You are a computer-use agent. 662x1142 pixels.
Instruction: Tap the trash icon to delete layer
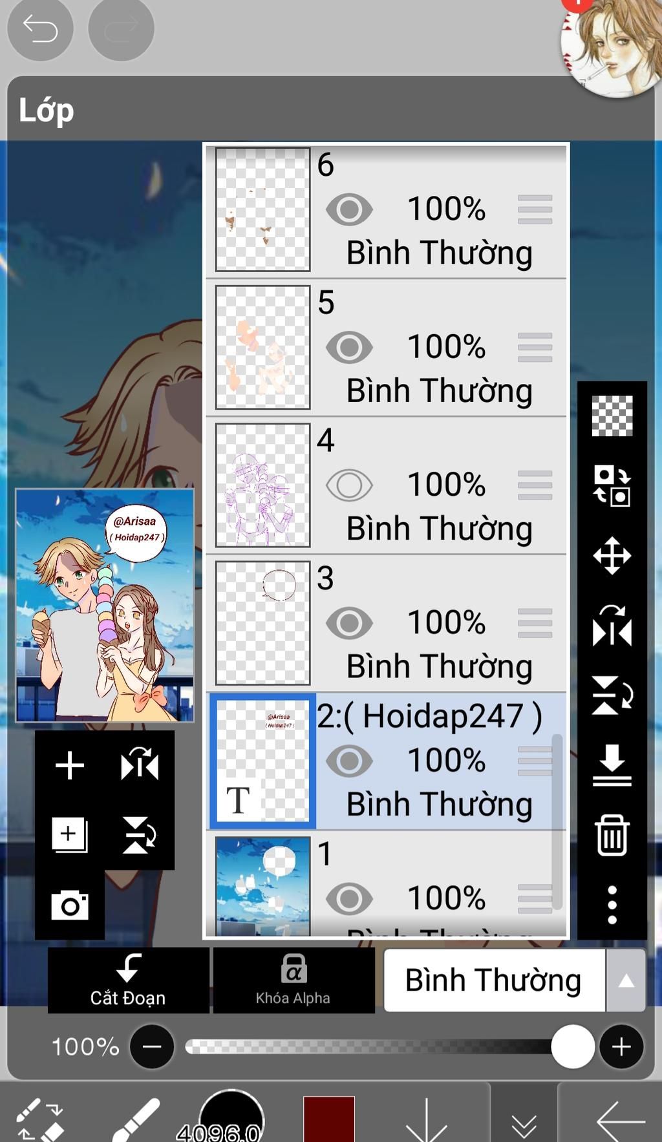coord(612,835)
